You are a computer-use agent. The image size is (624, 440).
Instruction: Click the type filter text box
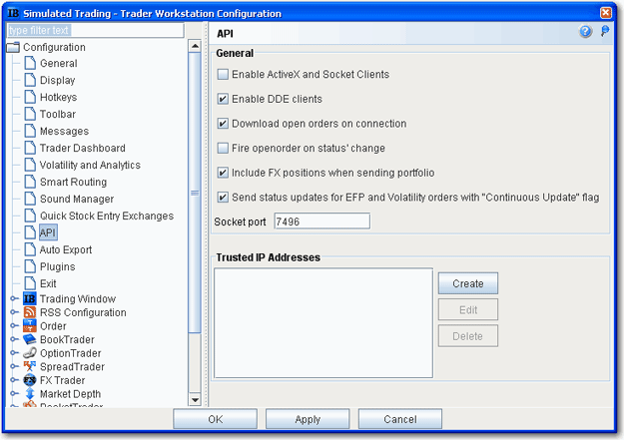pos(96,30)
